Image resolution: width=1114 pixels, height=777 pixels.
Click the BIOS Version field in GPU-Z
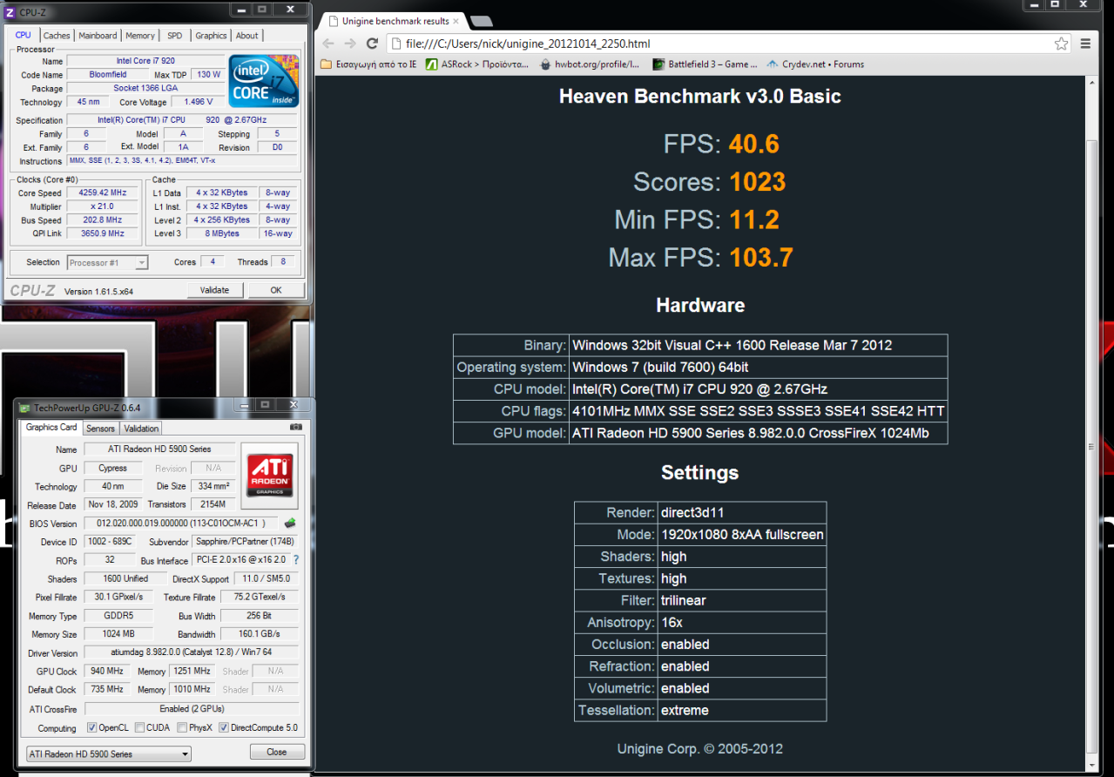(181, 524)
